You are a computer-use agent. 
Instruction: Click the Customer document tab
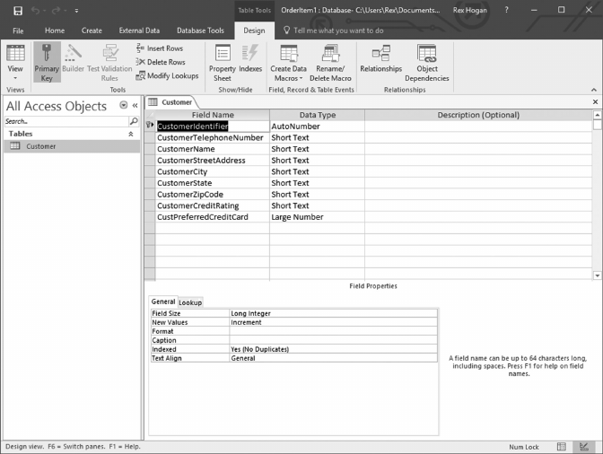pyautogui.click(x=171, y=102)
